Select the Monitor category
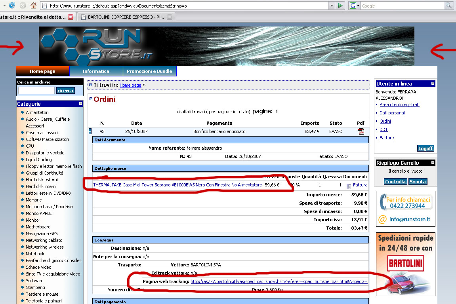The height and width of the screenshot is (304, 456). tap(33, 220)
